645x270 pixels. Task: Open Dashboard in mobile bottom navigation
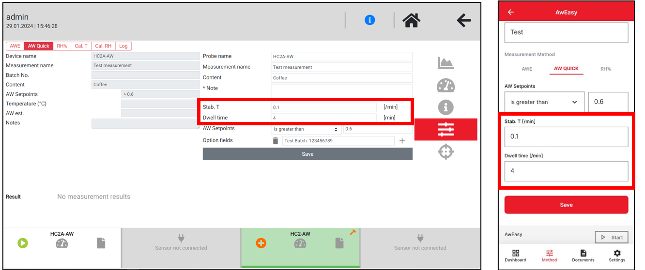(x=515, y=255)
